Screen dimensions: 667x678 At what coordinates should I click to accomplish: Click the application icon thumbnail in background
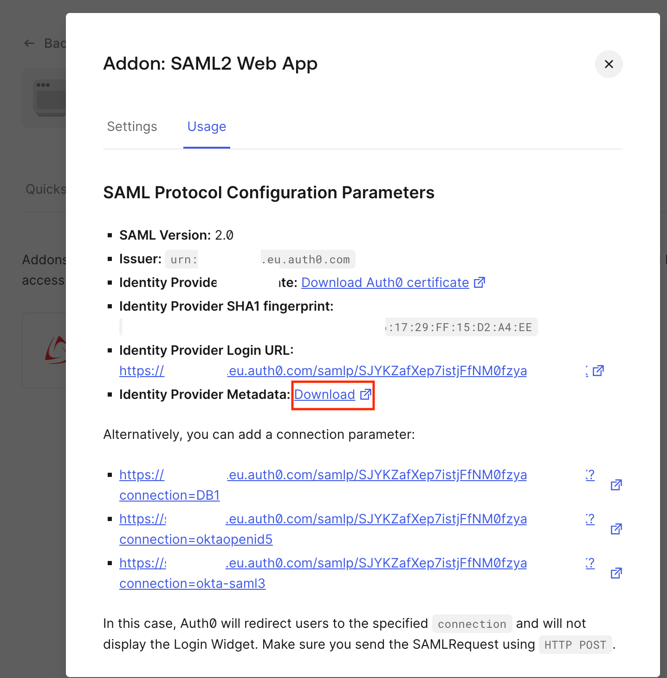[x=44, y=98]
